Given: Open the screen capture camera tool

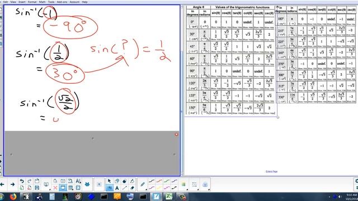Looking at the screenshot, I should tap(63, 181).
